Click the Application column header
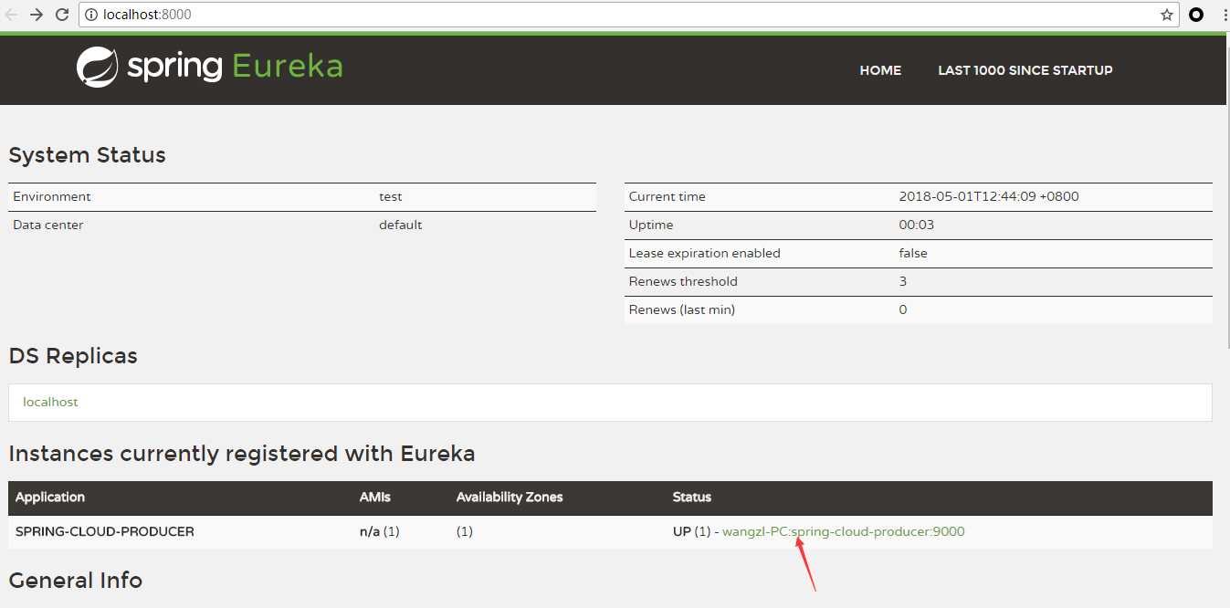Viewport: 1230px width, 608px height. coord(50,498)
